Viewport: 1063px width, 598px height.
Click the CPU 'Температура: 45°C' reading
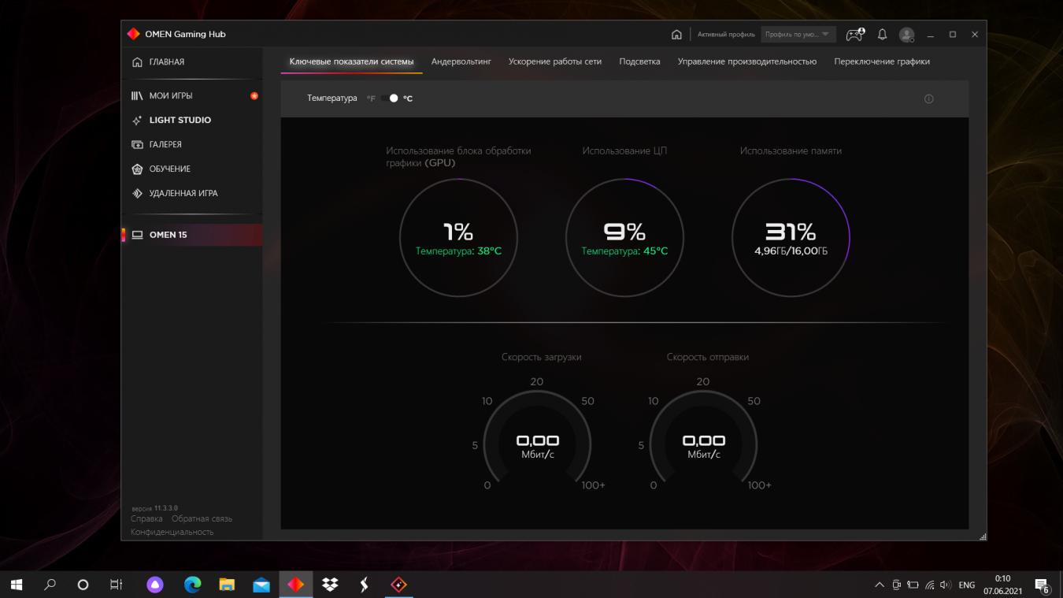624,251
